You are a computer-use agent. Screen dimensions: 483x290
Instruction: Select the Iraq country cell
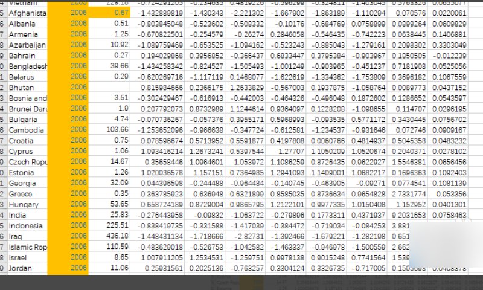26,236
